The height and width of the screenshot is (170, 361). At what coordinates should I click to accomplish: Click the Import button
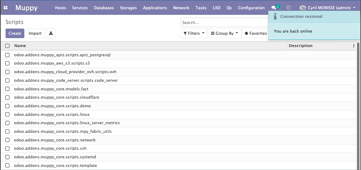(x=35, y=33)
